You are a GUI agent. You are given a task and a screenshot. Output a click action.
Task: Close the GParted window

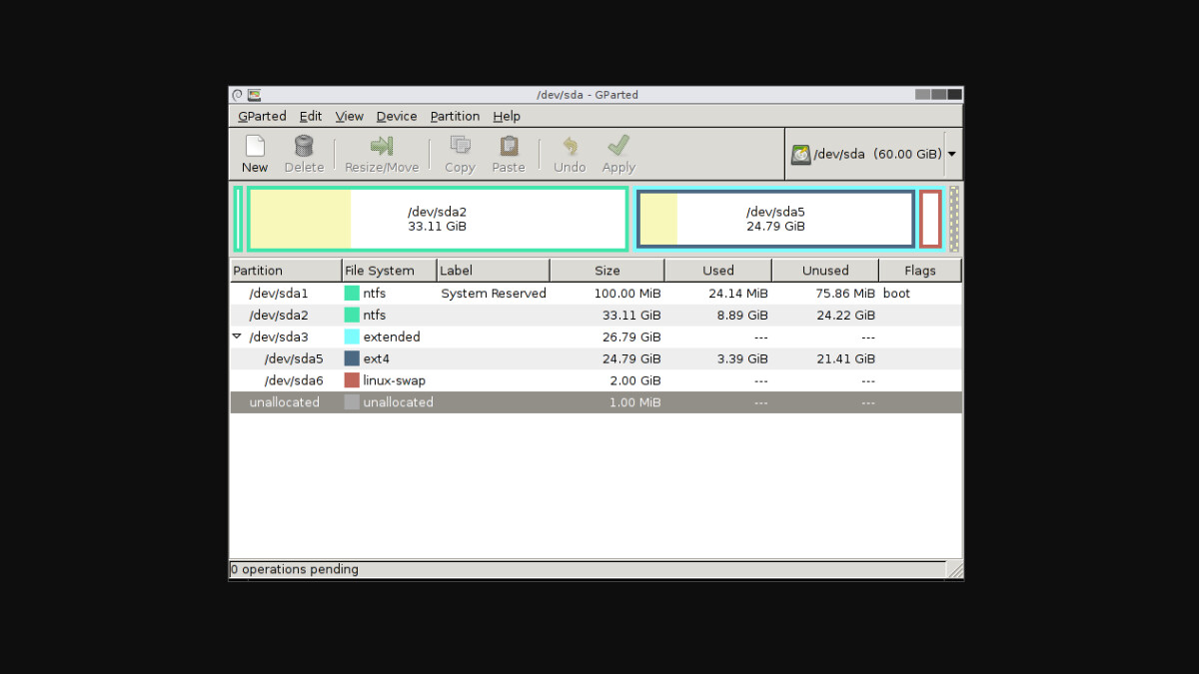click(x=955, y=95)
